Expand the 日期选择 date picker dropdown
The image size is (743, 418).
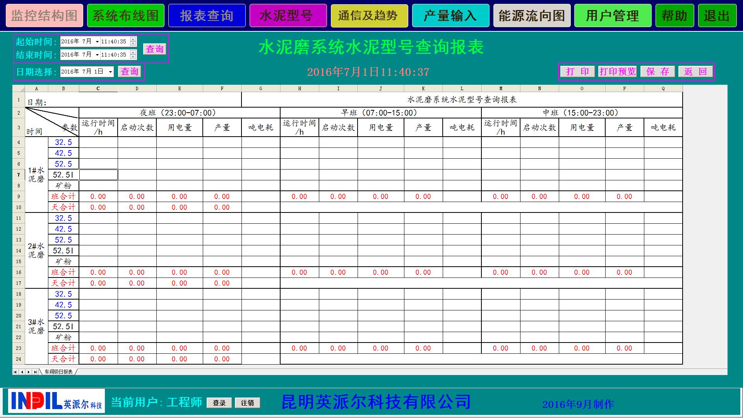110,72
